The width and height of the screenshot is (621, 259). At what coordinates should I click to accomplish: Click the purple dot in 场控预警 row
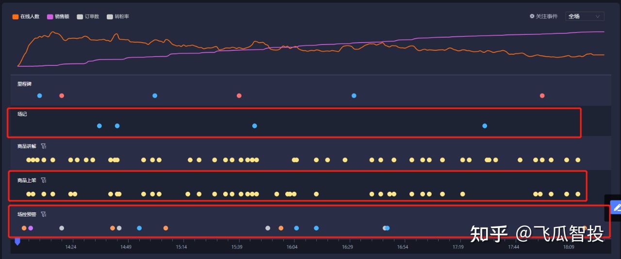coord(31,228)
